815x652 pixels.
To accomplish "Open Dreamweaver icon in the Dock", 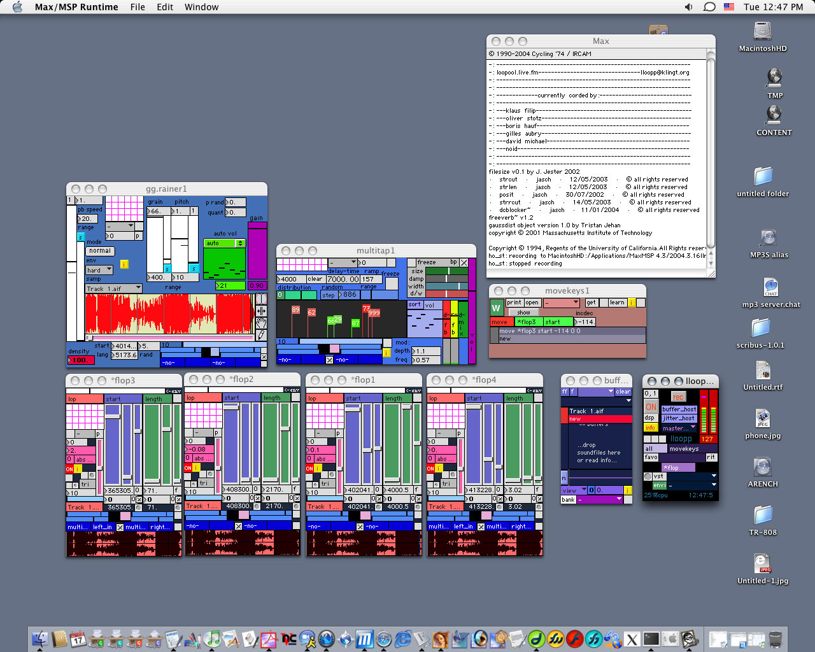I will click(x=536, y=638).
